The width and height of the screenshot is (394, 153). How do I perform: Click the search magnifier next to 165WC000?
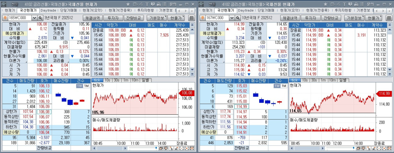(40, 18)
